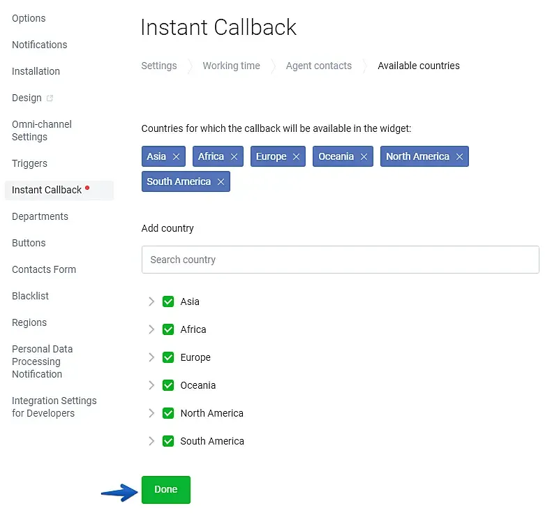Click the external link icon beside Design
Image resolution: width=559 pixels, height=522 pixels.
(50, 98)
